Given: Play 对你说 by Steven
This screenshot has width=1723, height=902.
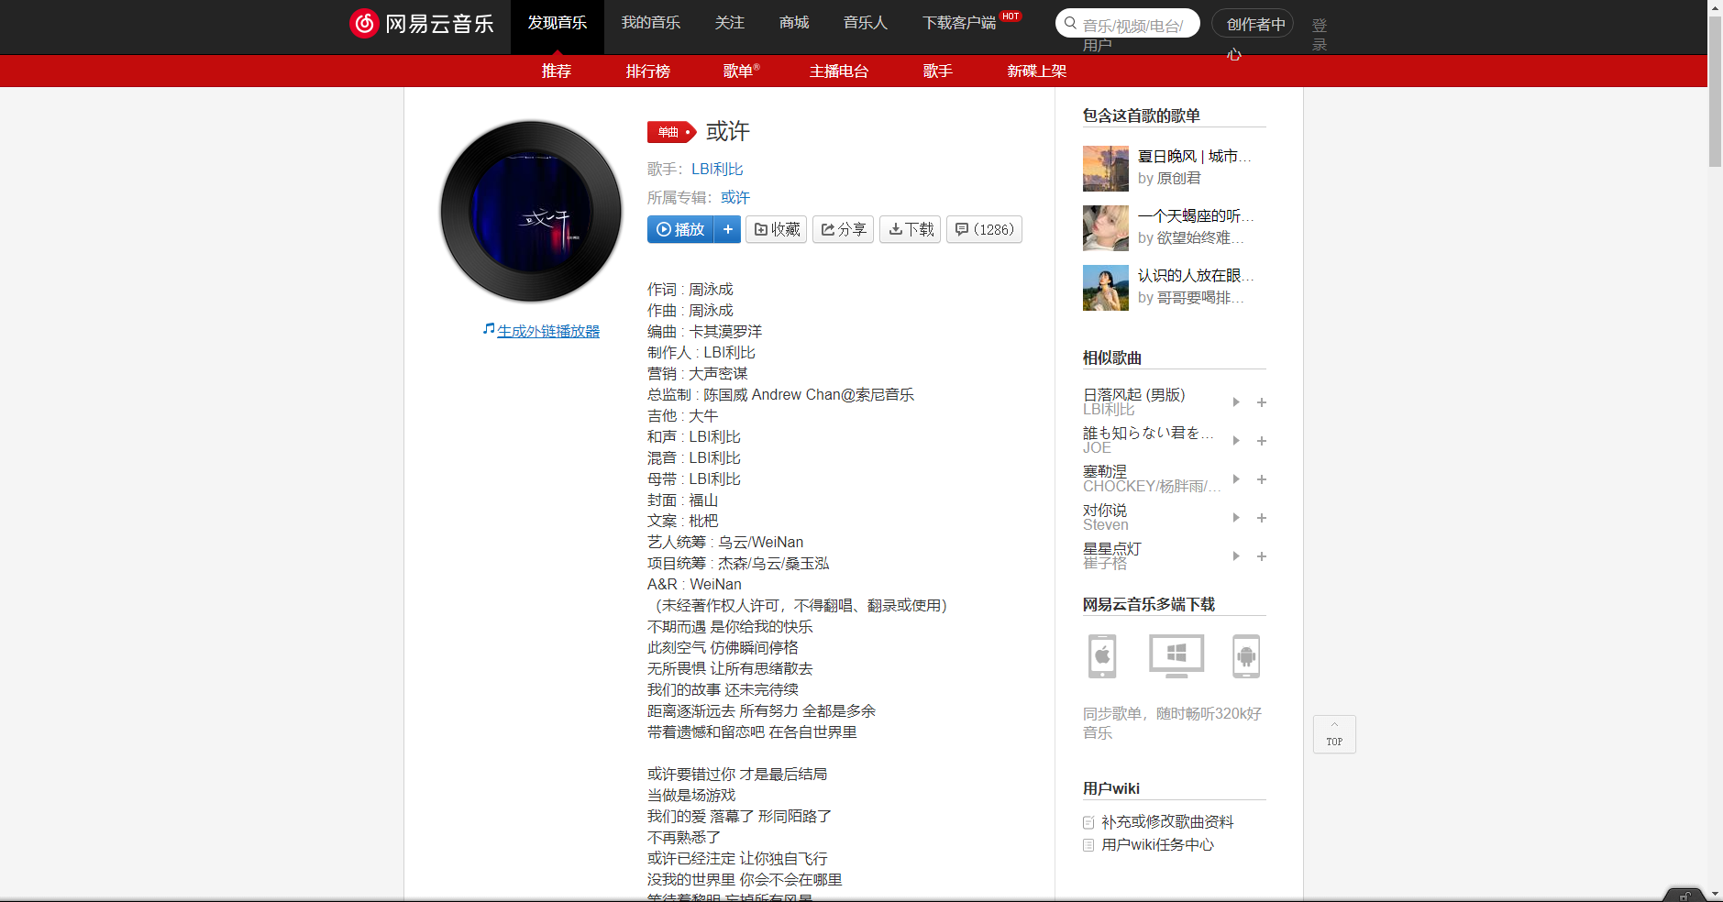Looking at the screenshot, I should 1235,517.
